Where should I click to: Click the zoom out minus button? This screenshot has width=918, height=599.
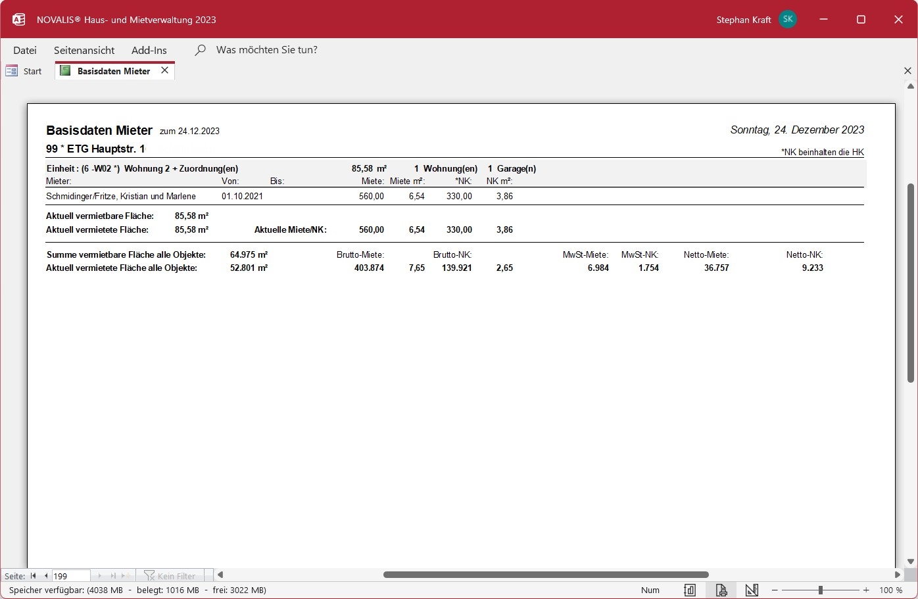click(x=775, y=590)
